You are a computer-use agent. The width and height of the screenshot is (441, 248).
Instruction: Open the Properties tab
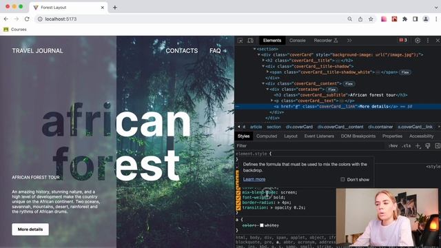point(392,136)
